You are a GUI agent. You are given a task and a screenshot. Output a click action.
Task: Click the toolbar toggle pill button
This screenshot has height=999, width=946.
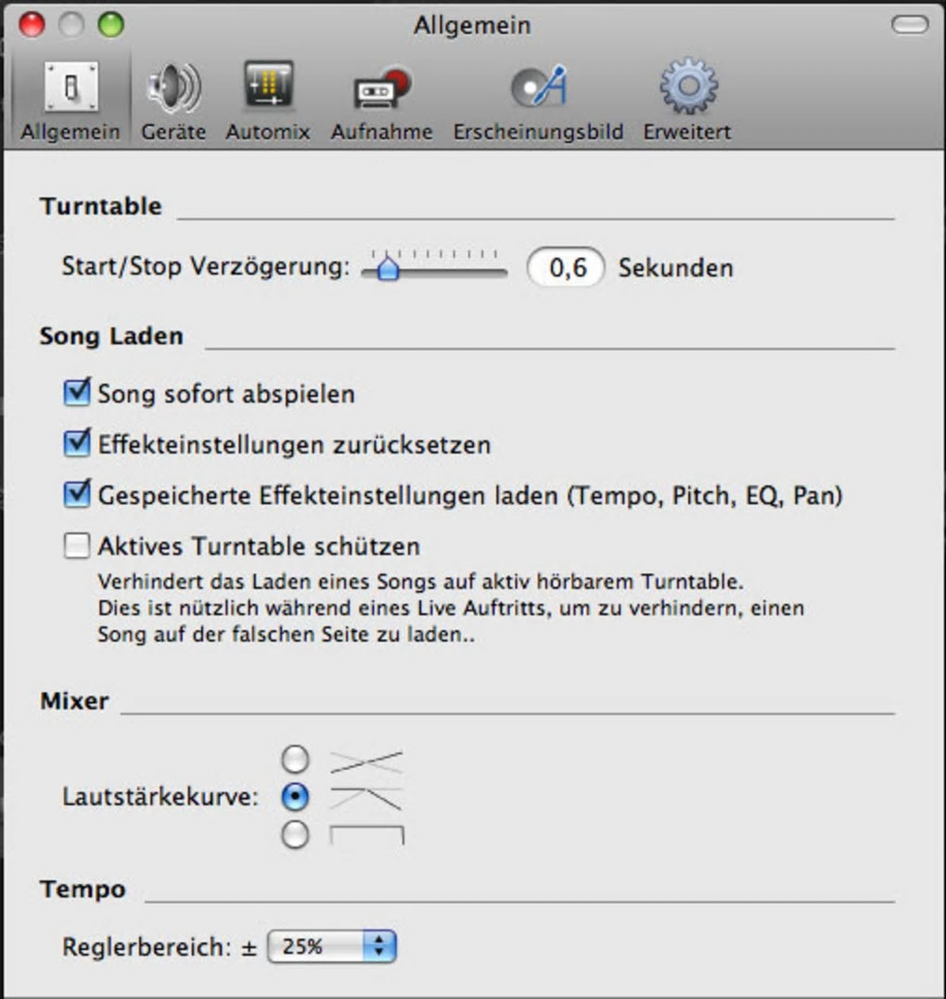pyautogui.click(x=910, y=24)
